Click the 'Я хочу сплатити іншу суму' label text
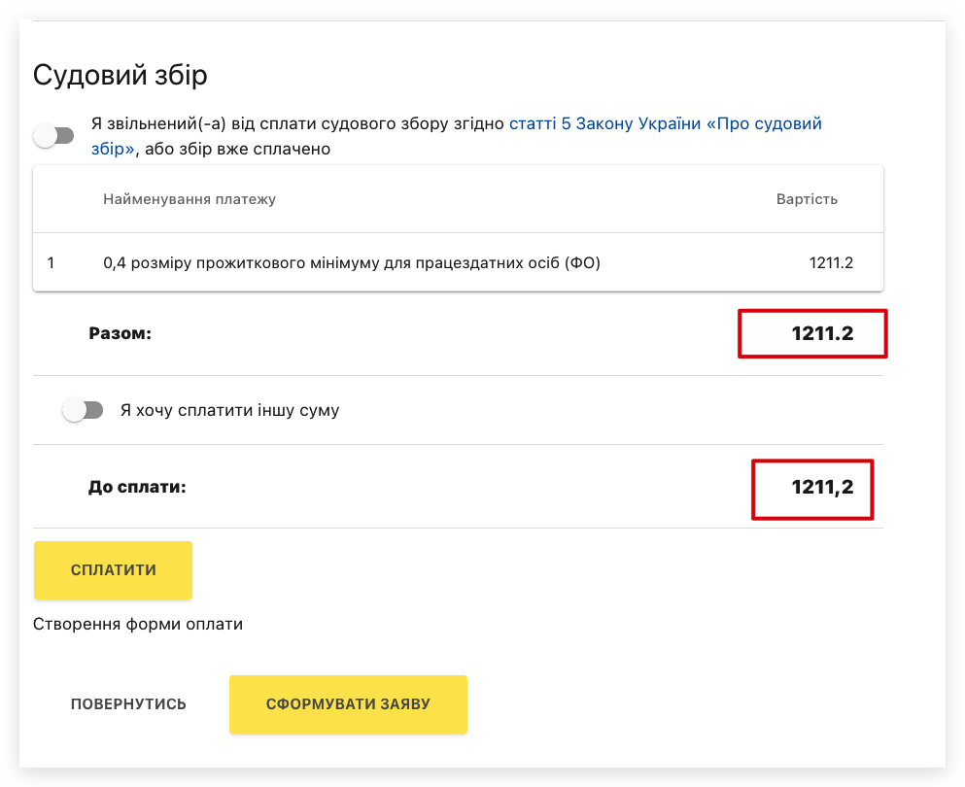Image resolution: width=965 pixels, height=787 pixels. click(x=229, y=410)
